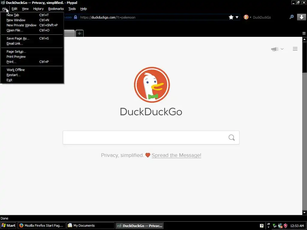The width and height of the screenshot is (307, 230).
Task: Open the Help menu
Action: [x=84, y=9]
